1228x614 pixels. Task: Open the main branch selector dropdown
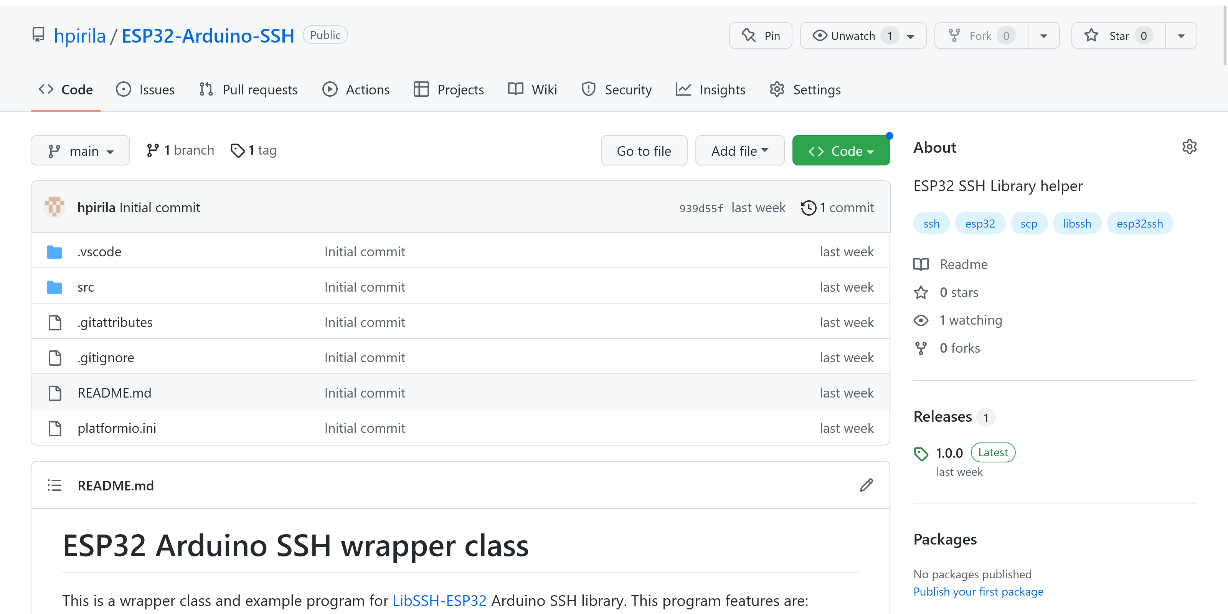(x=80, y=151)
